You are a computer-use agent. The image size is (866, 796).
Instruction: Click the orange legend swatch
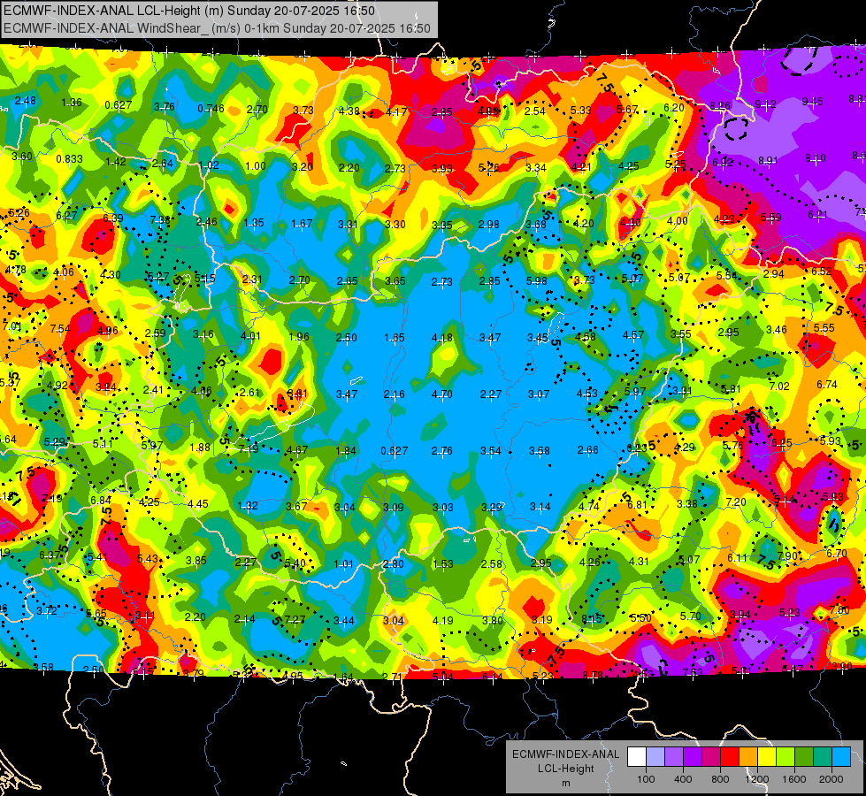point(748,757)
